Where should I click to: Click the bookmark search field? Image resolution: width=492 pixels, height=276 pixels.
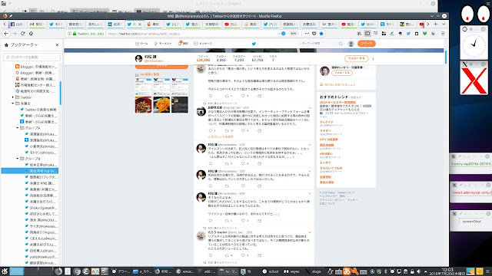click(x=32, y=58)
